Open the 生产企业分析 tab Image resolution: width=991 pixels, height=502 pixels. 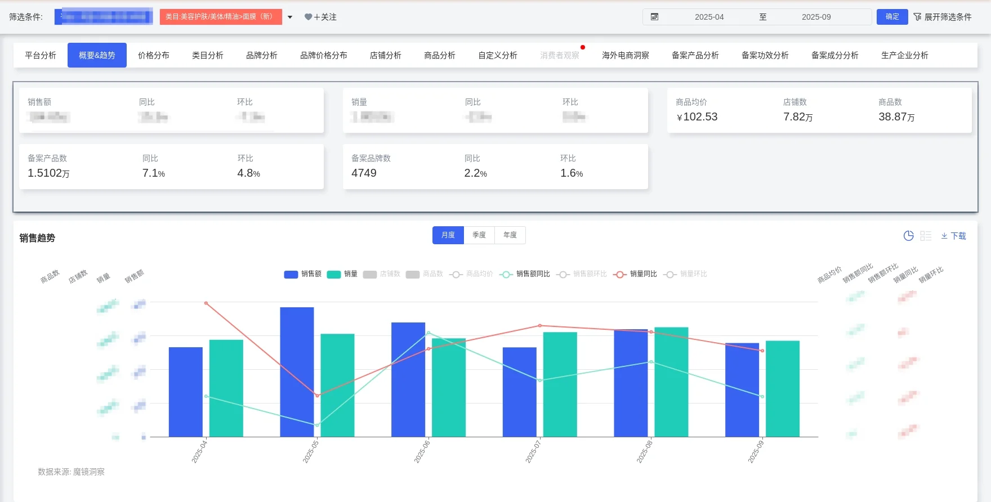pos(905,55)
